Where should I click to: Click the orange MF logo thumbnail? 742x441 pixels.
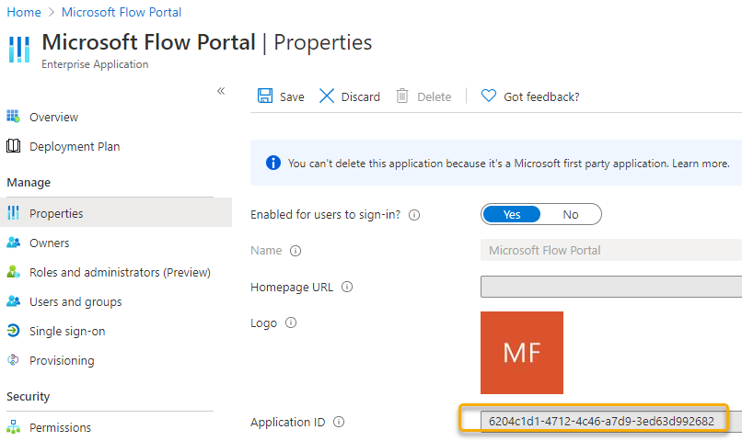click(521, 353)
